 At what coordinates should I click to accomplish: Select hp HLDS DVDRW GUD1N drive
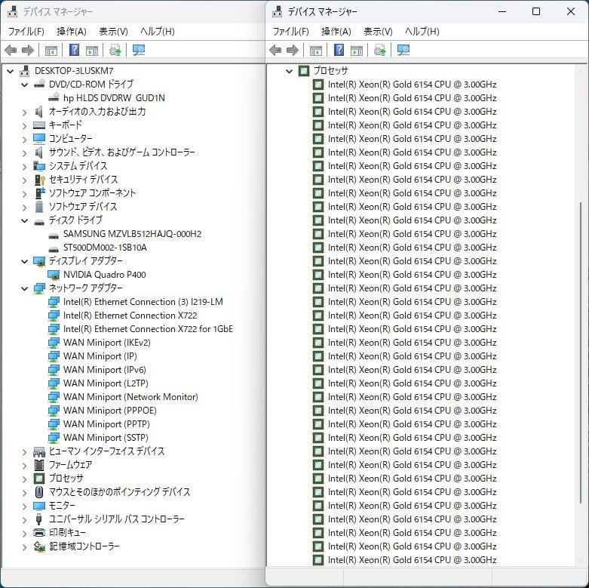113,98
